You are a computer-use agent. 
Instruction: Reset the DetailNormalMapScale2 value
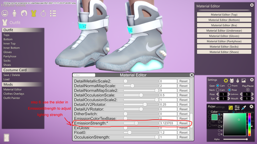pyautogui.click(x=183, y=91)
